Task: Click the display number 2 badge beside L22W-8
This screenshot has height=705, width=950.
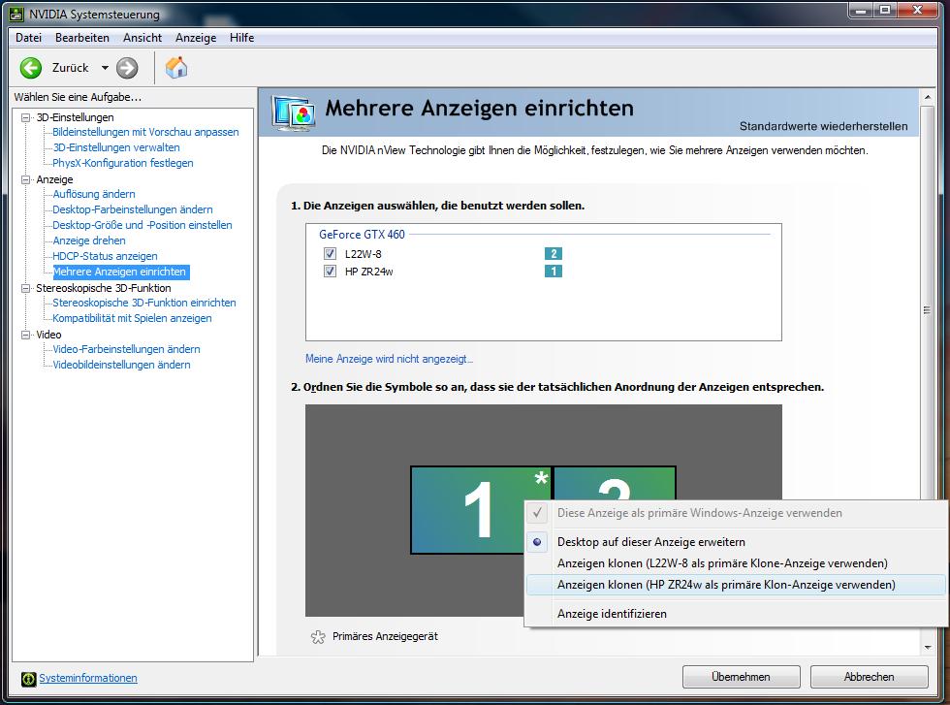Action: click(x=554, y=253)
